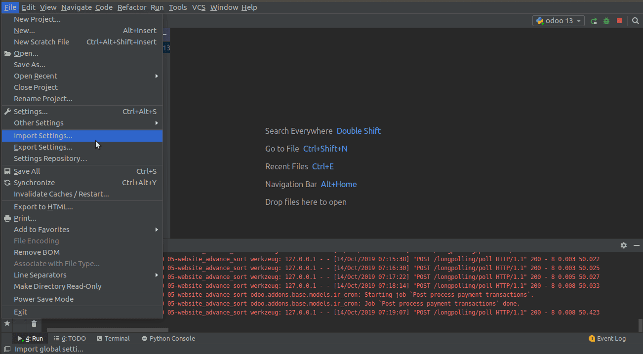Click the Run console horizontal scrollbar
This screenshot has width=643, height=354.
tap(108, 330)
